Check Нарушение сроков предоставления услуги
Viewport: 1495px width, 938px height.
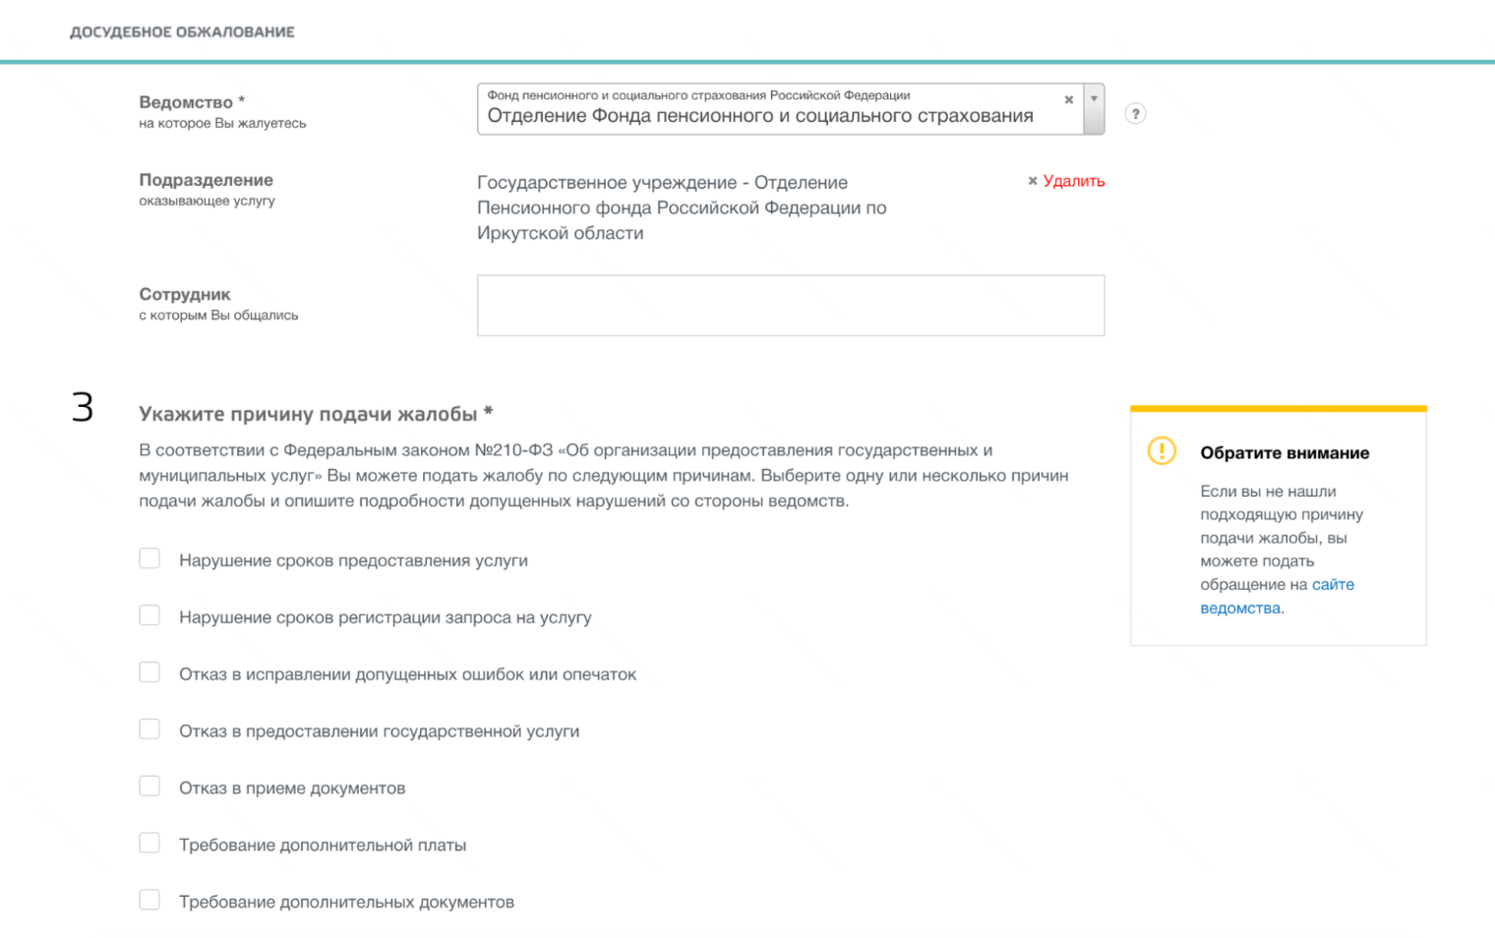pyautogui.click(x=149, y=557)
